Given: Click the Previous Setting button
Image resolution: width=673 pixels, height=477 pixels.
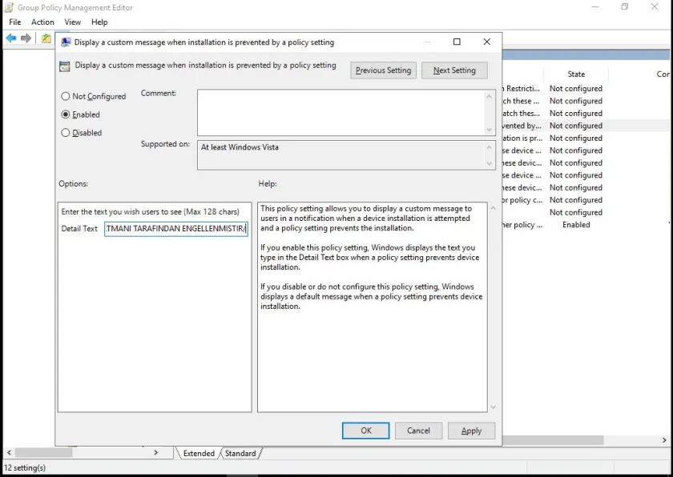Looking at the screenshot, I should tap(383, 70).
